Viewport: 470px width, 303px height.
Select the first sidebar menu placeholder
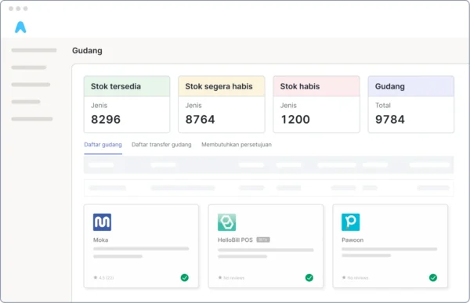(x=34, y=50)
